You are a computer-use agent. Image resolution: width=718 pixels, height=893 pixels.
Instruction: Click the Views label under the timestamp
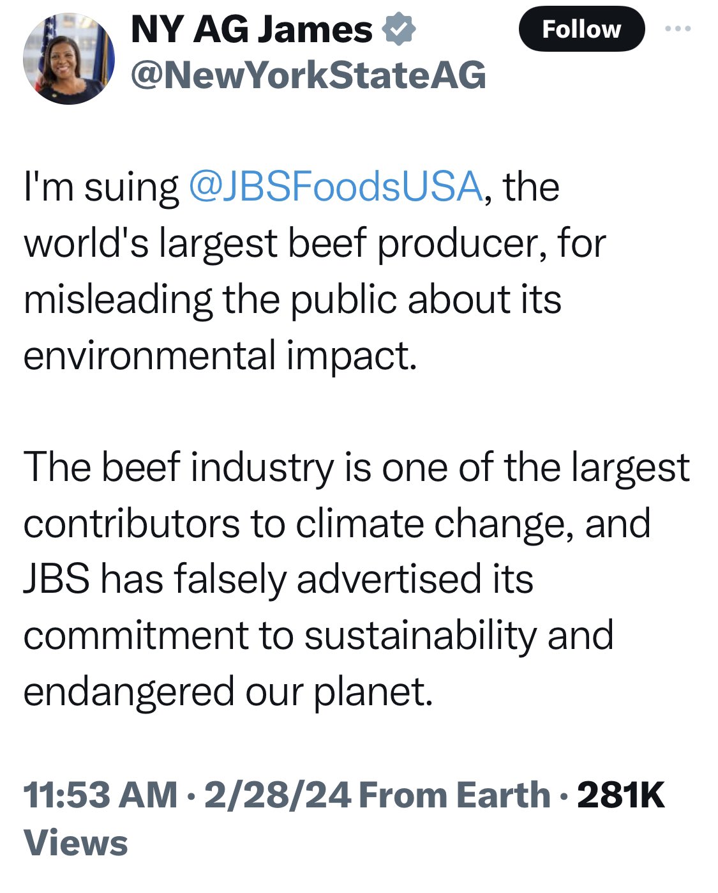pyautogui.click(x=76, y=843)
